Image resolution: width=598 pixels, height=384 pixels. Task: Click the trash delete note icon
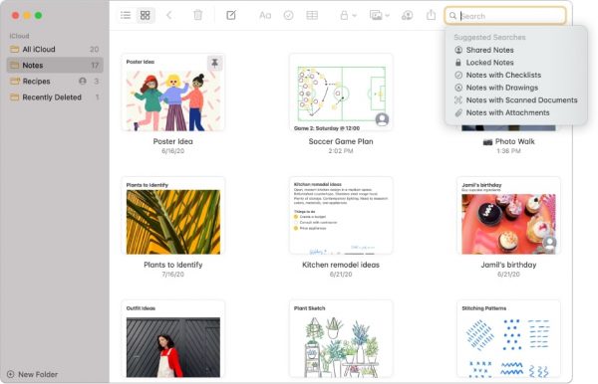click(x=197, y=15)
